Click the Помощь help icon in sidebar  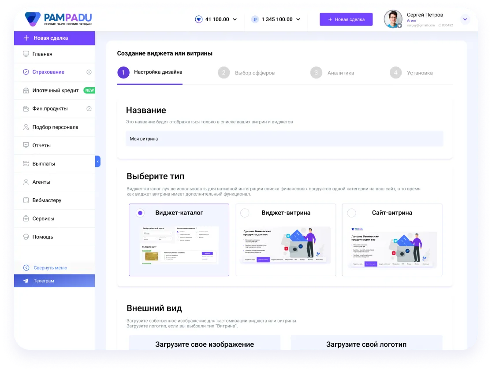[26, 237]
